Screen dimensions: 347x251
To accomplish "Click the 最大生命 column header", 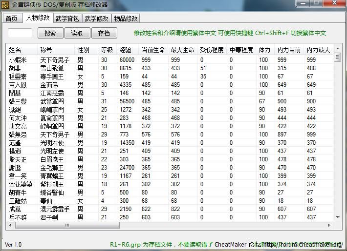I will tap(182, 50).
